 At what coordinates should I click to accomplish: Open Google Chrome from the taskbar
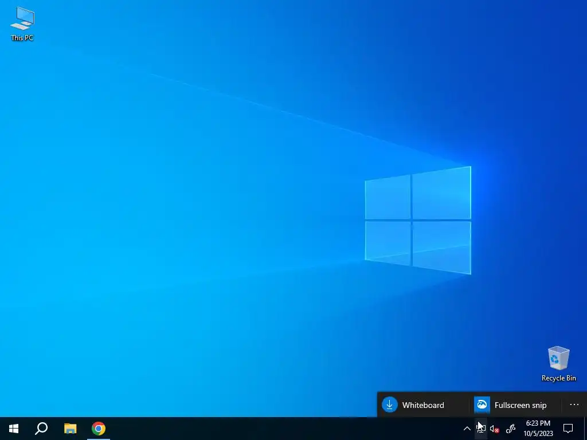click(x=99, y=429)
